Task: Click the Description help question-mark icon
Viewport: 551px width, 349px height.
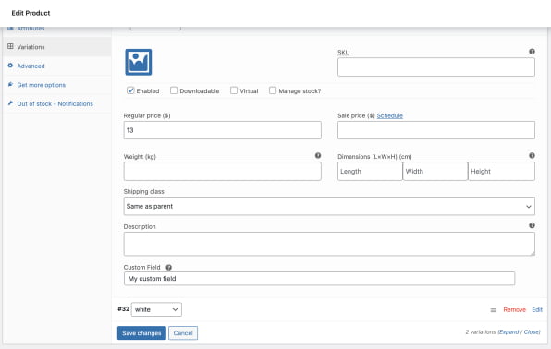Action: point(532,225)
